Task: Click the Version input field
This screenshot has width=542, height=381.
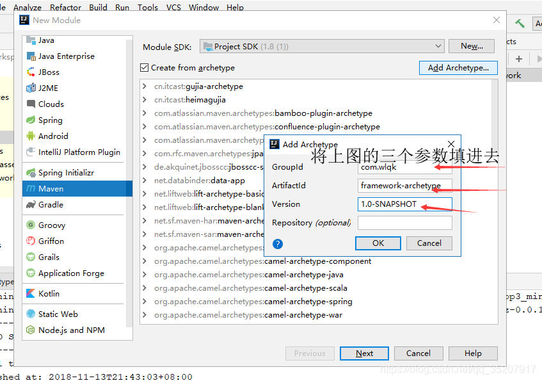Action: (x=405, y=204)
